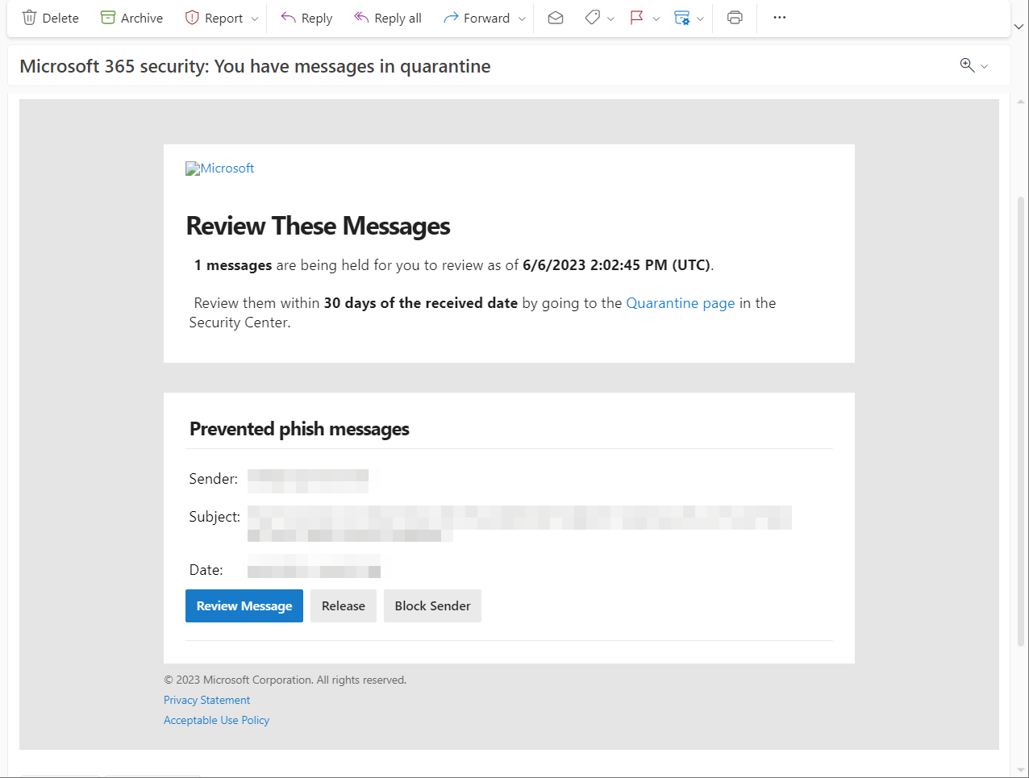Viewport: 1029px width, 778px height.
Task: Expand the Report options chevron
Action: [255, 19]
